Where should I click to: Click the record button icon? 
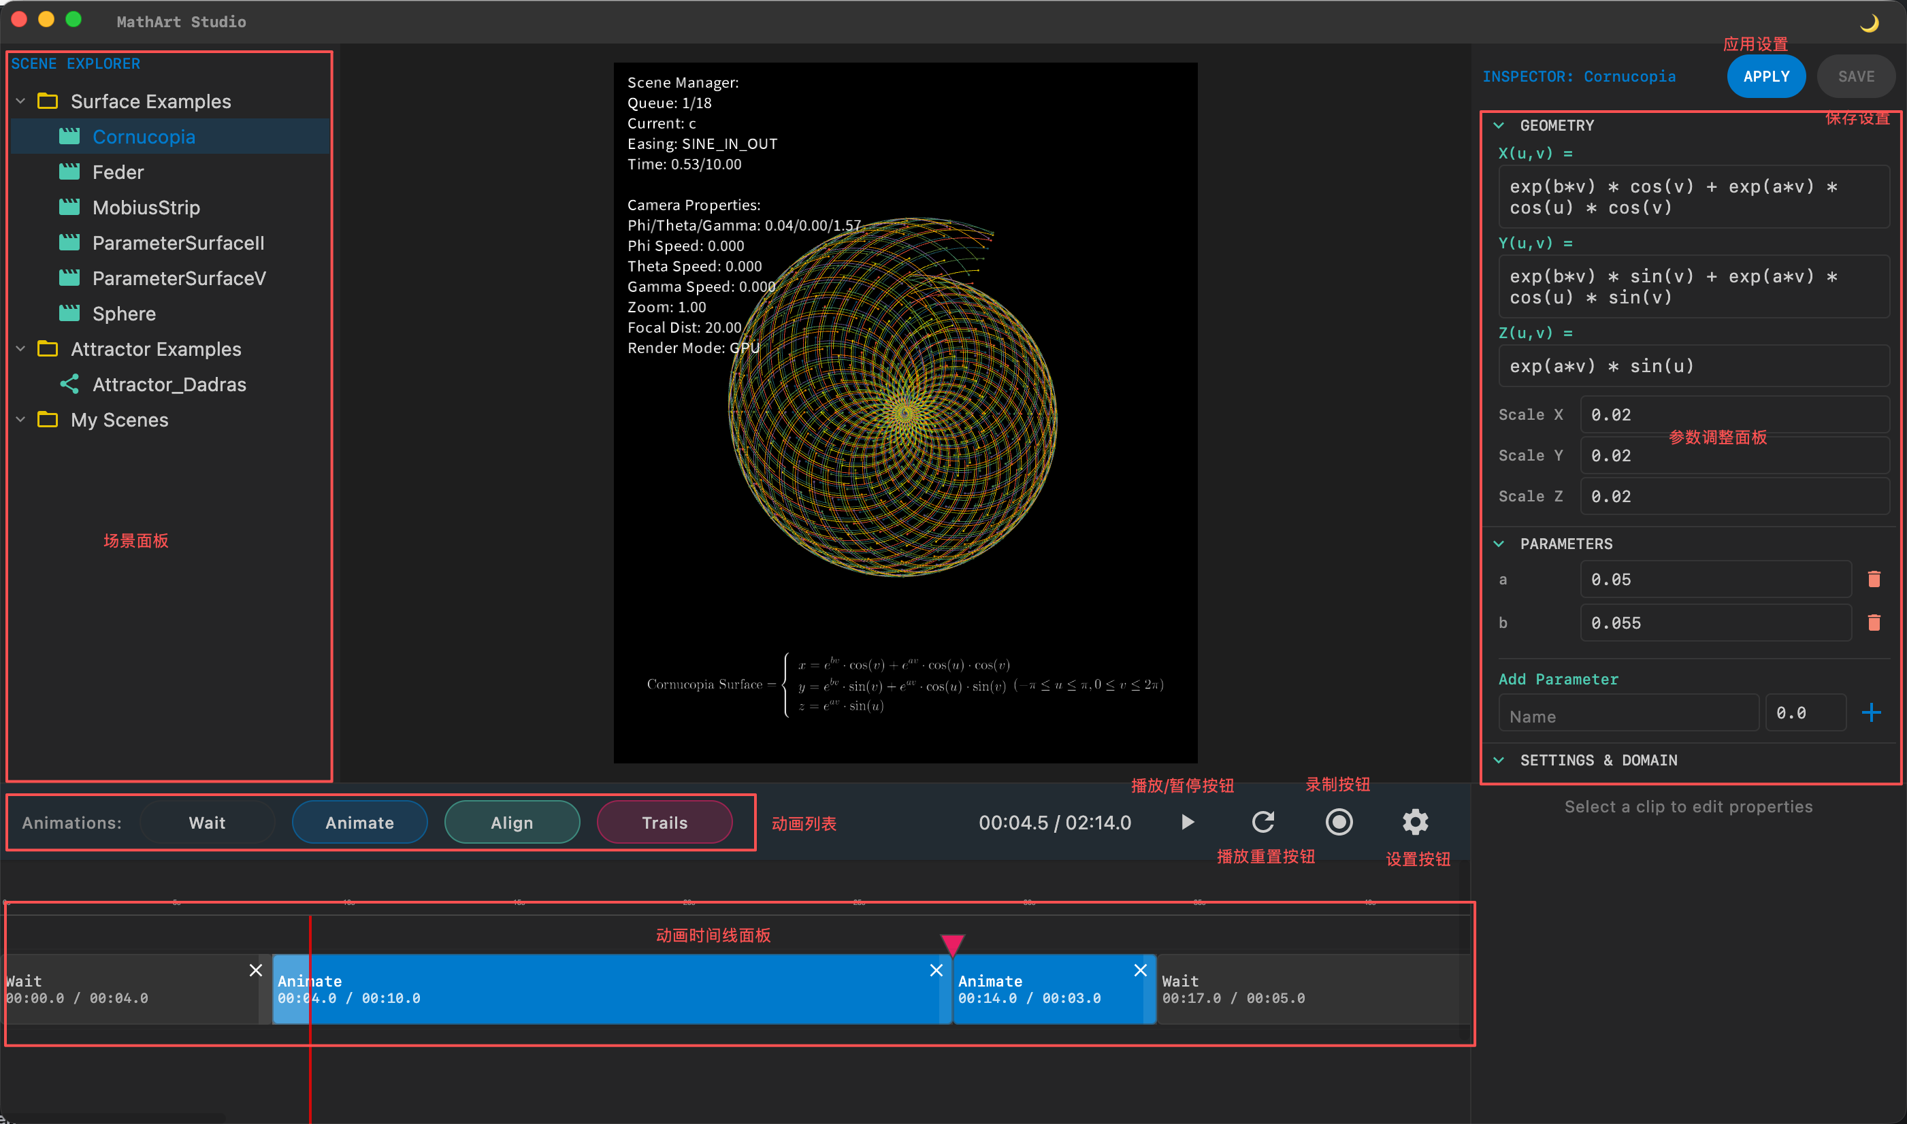pos(1339,822)
